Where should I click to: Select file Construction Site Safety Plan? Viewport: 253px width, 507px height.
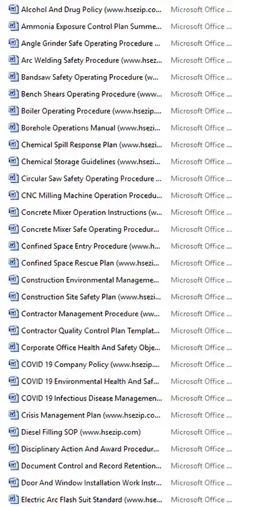click(91, 297)
